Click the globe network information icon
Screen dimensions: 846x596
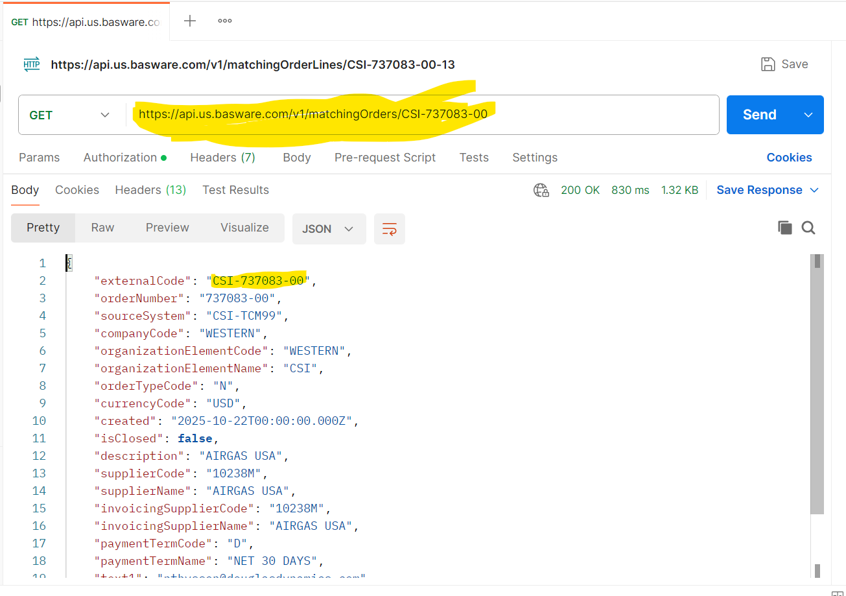(x=541, y=190)
